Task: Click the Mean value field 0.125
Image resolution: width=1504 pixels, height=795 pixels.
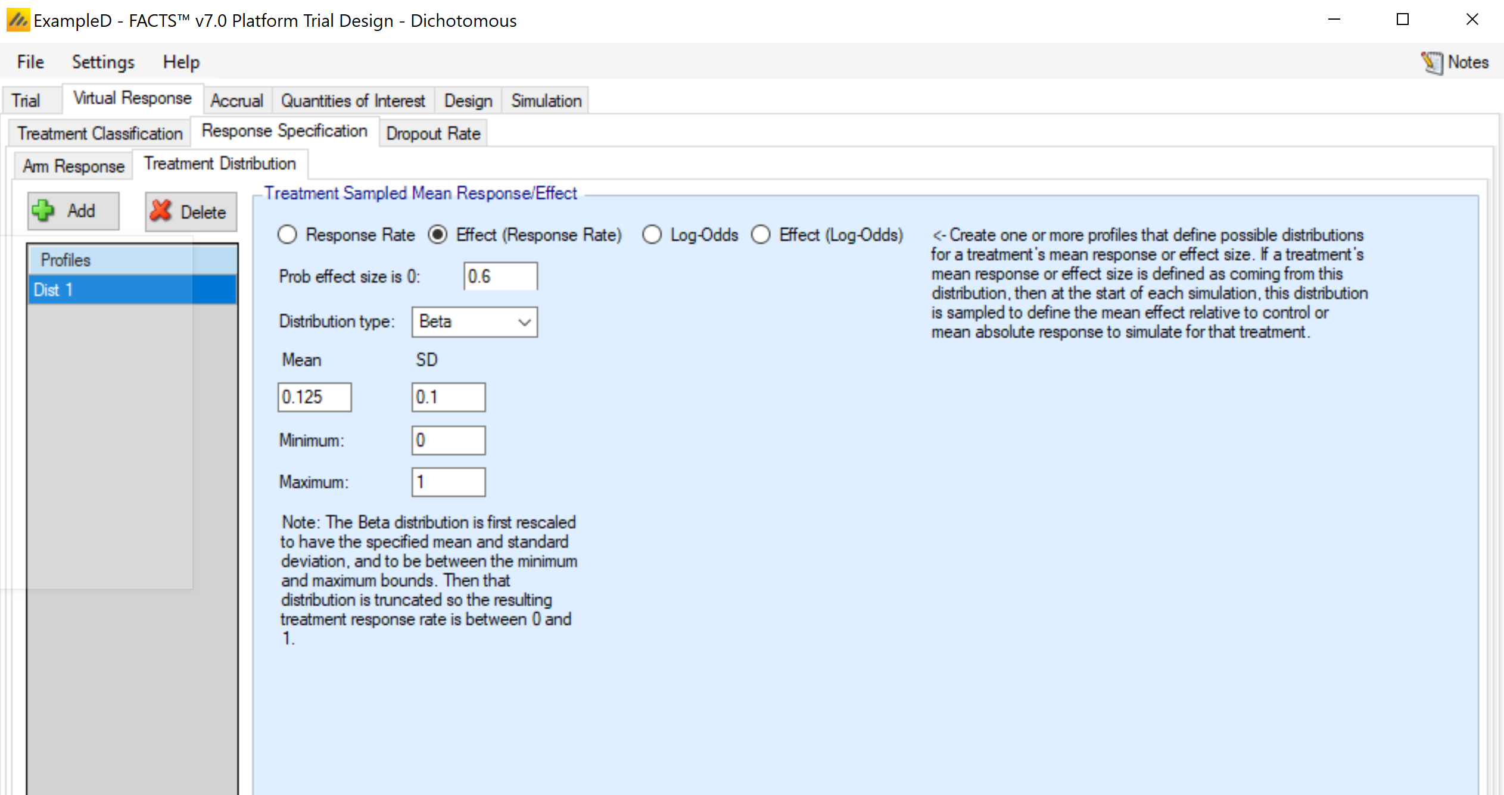Action: pos(314,397)
